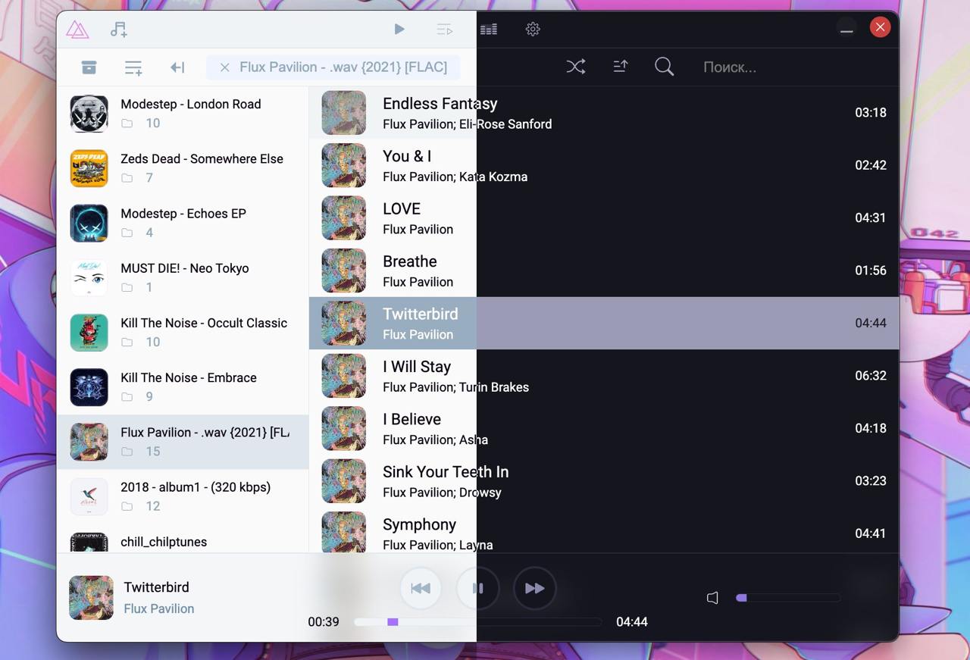Play the track Symphony
Screen dimensions: 970x660
point(604,530)
